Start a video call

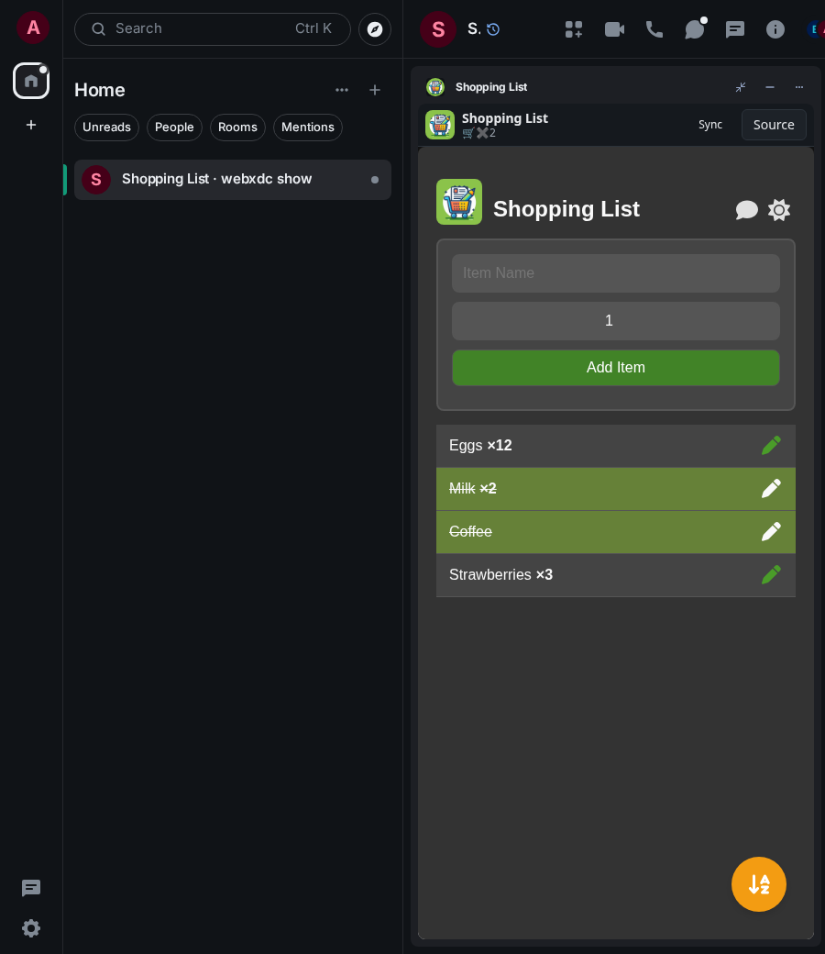(614, 29)
